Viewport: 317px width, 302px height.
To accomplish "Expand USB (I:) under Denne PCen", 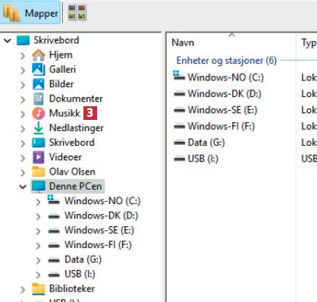I will pyautogui.click(x=38, y=275).
